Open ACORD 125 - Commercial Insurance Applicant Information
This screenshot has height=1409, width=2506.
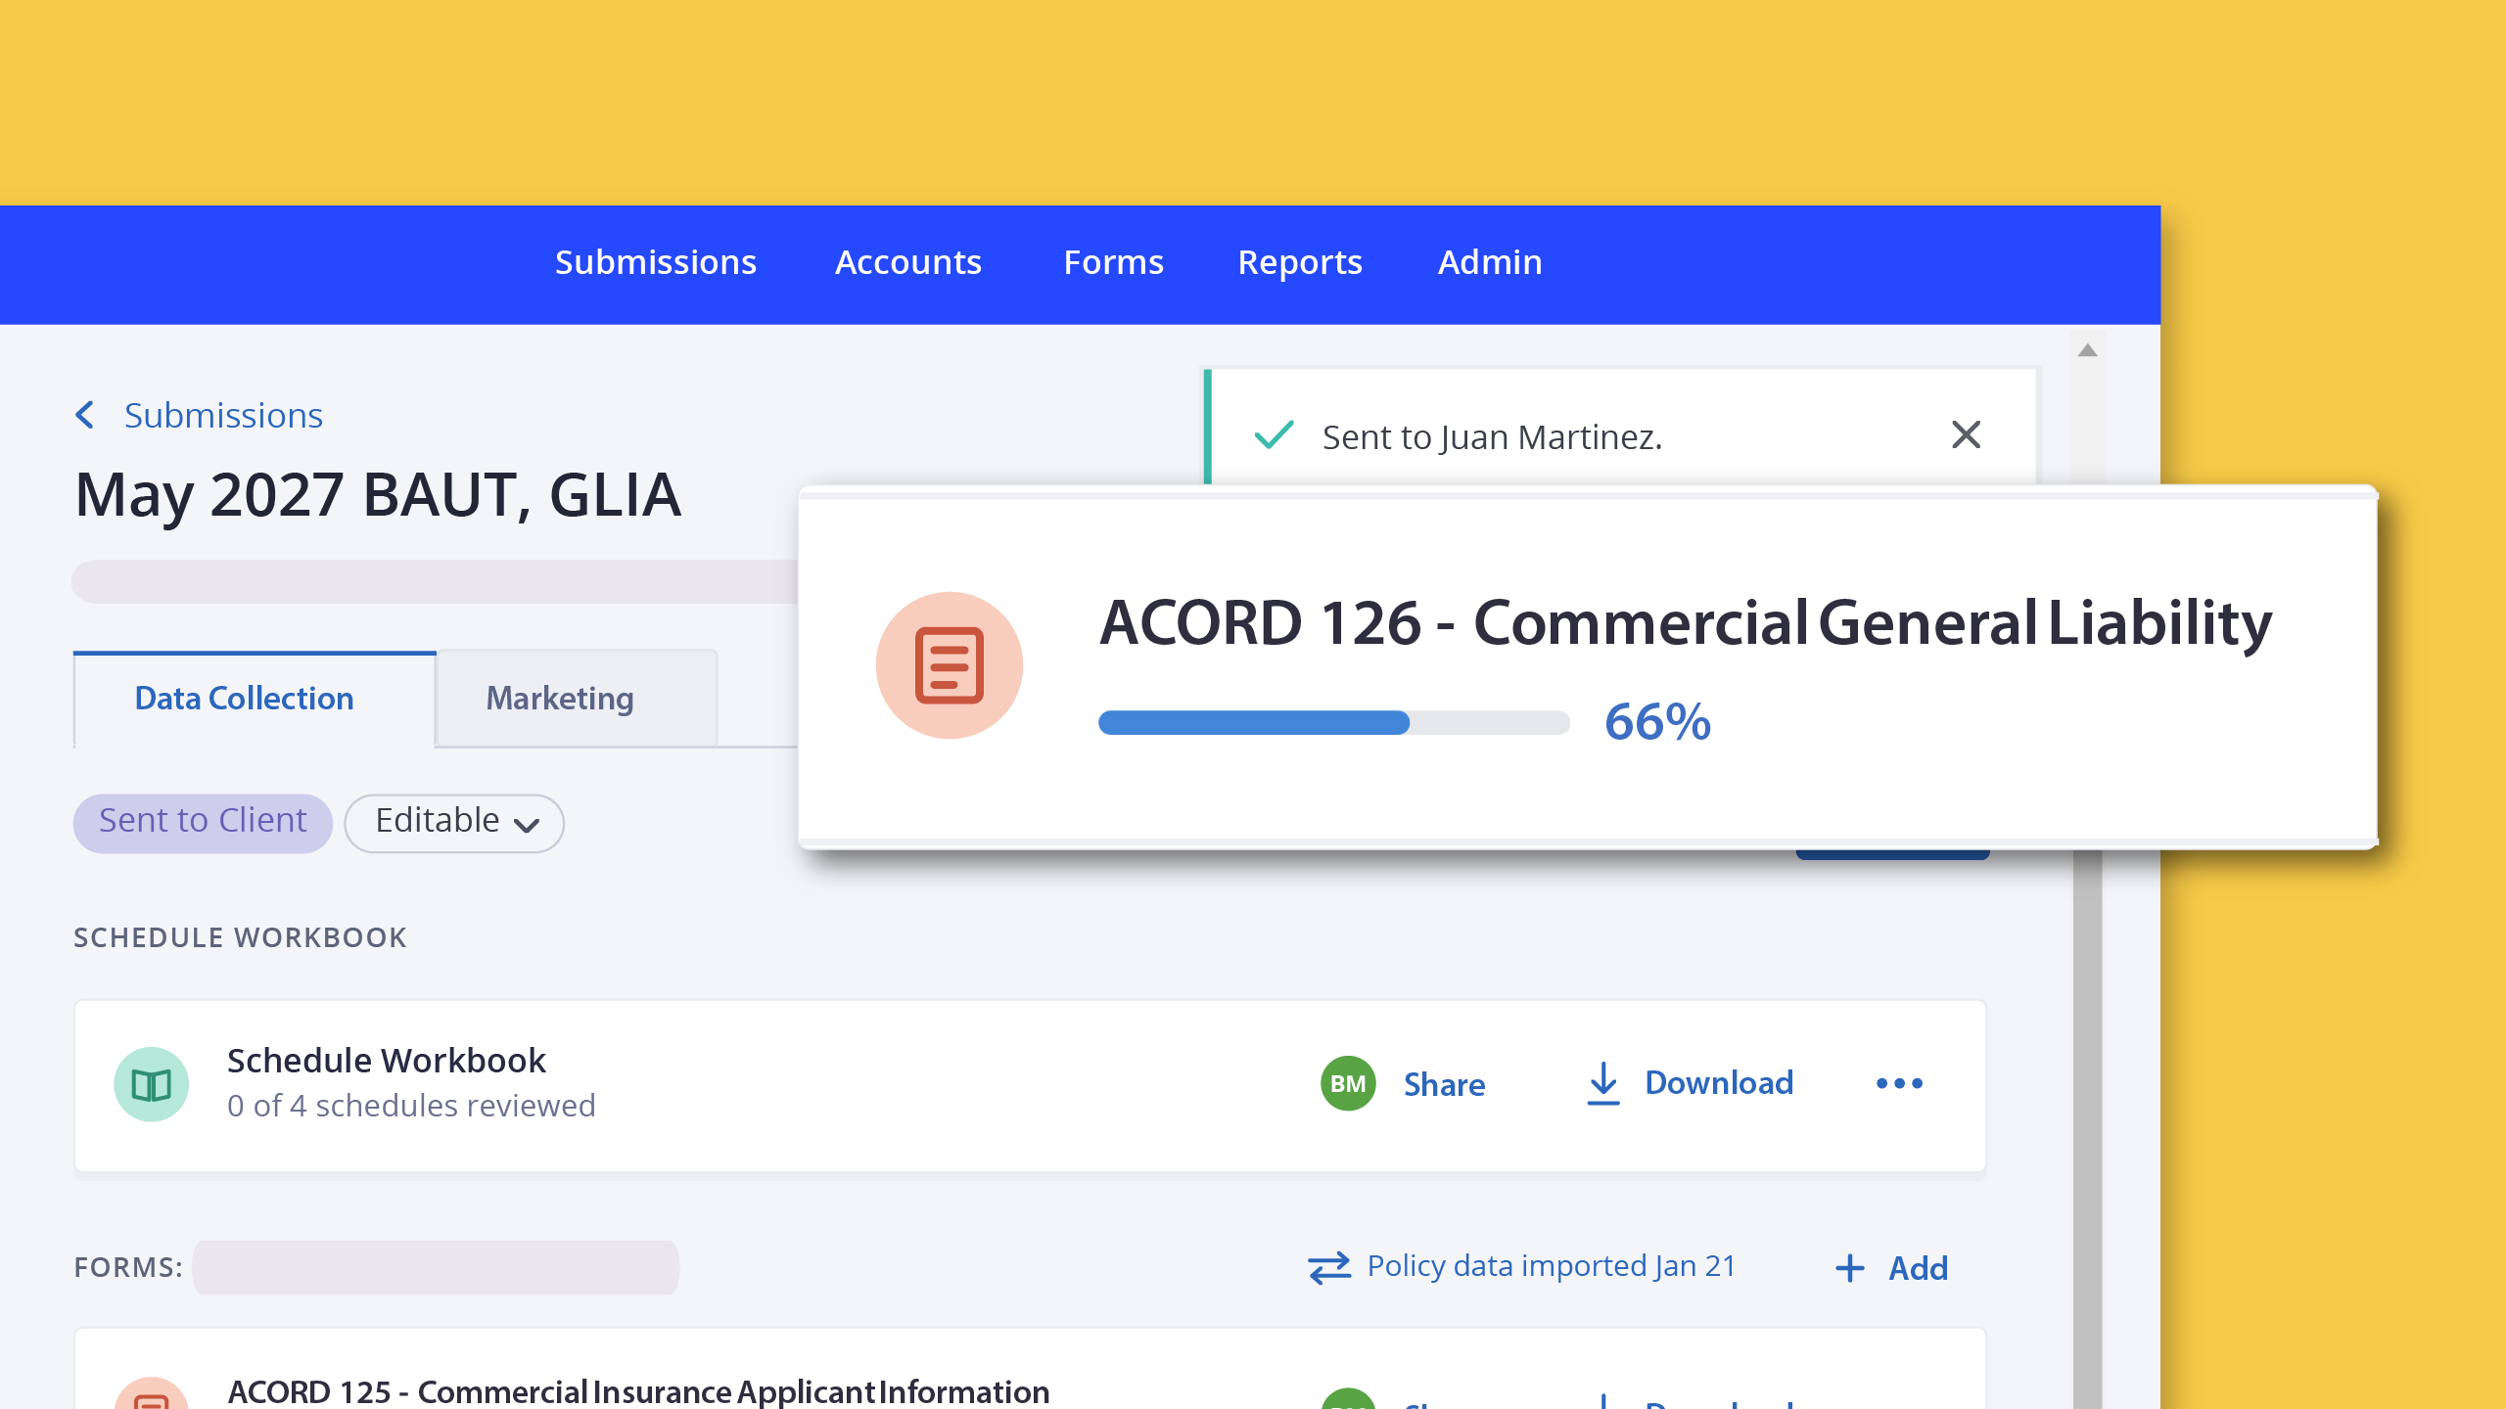pyautogui.click(x=638, y=1391)
